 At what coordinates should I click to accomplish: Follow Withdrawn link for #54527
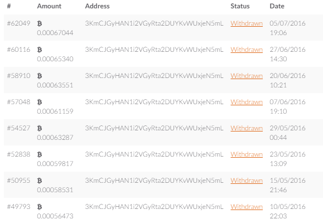coord(247,128)
